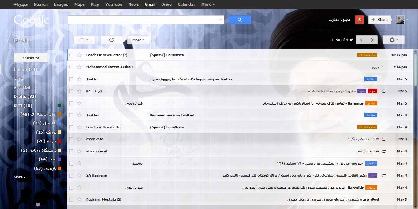The width and height of the screenshot is (418, 209).
Task: Open the Drafts (82) folder
Action: coord(25,97)
